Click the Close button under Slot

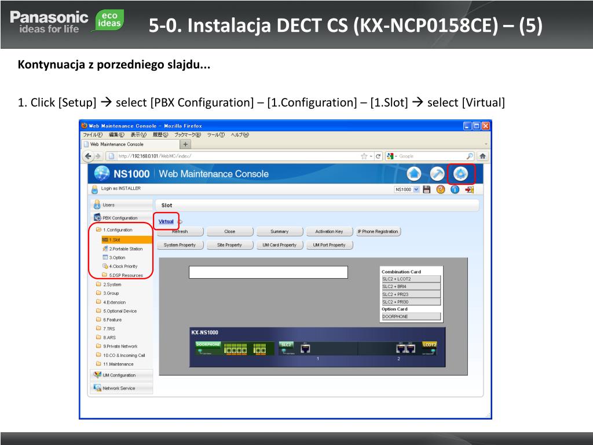point(229,231)
